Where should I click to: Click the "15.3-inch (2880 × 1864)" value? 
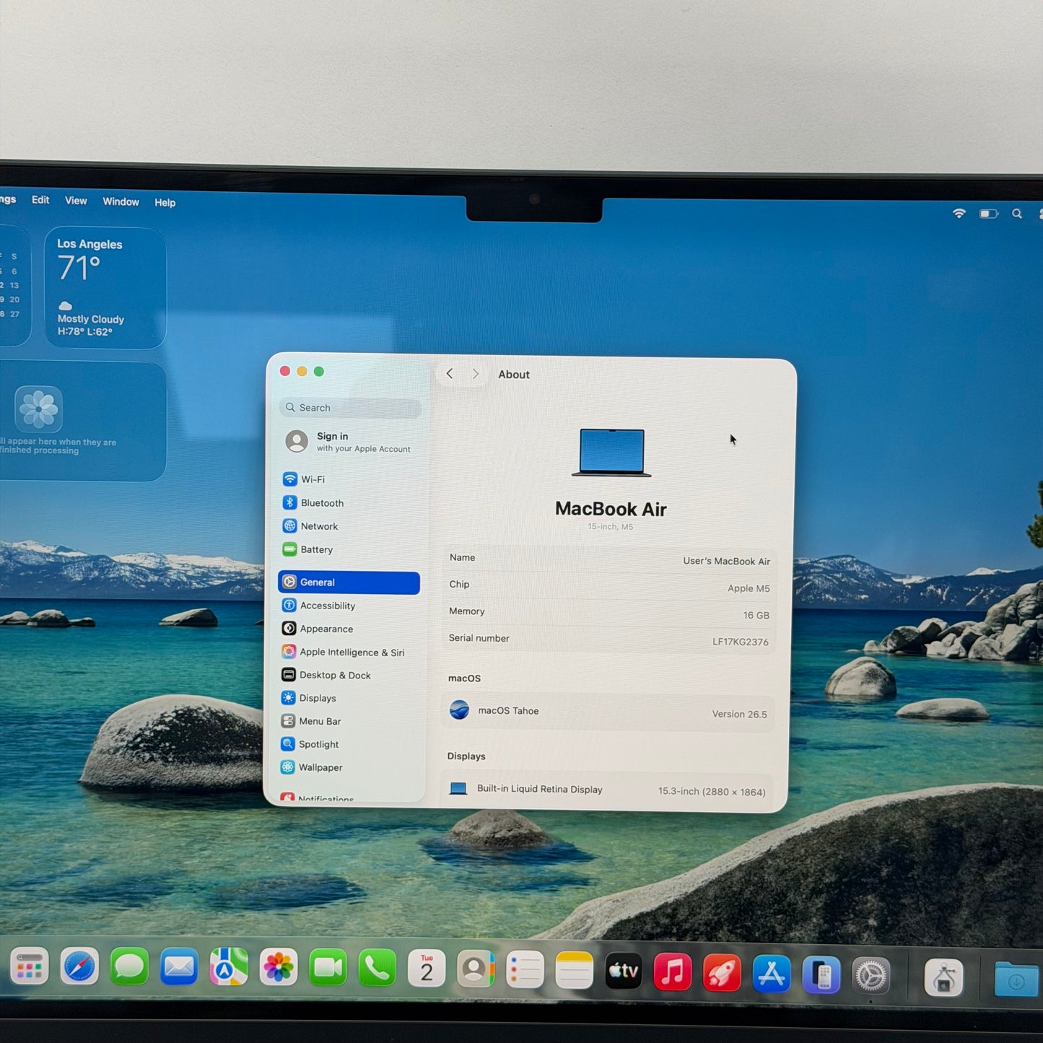click(x=712, y=792)
